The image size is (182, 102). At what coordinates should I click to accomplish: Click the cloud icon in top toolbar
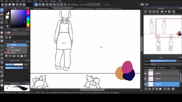click(3, 5)
